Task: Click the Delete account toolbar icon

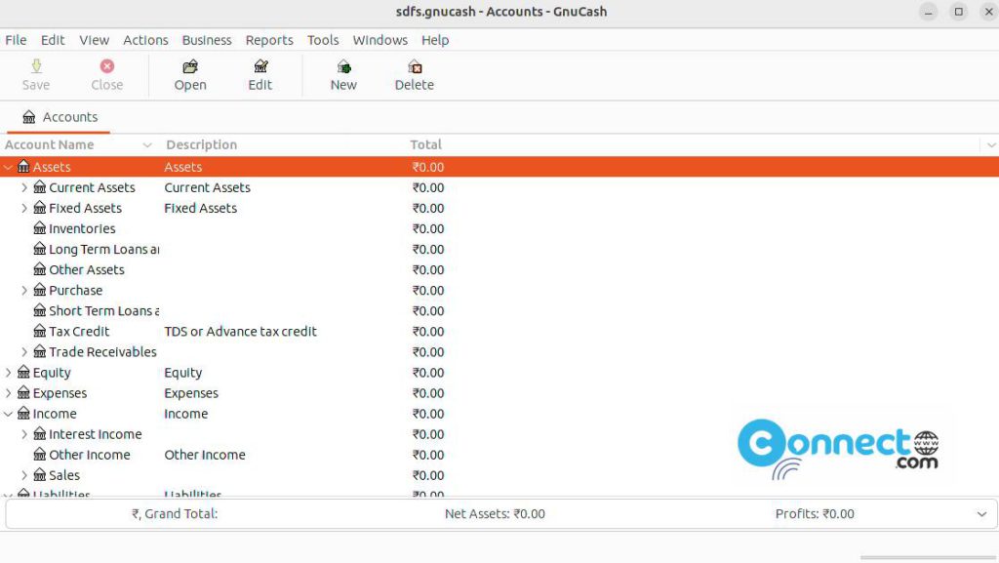Action: pyautogui.click(x=413, y=74)
